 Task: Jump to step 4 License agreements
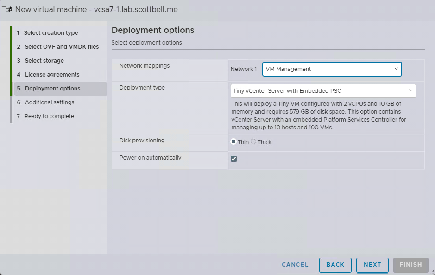52,75
